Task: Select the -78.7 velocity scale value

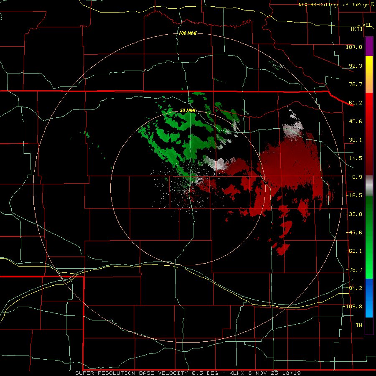Action: click(x=354, y=270)
